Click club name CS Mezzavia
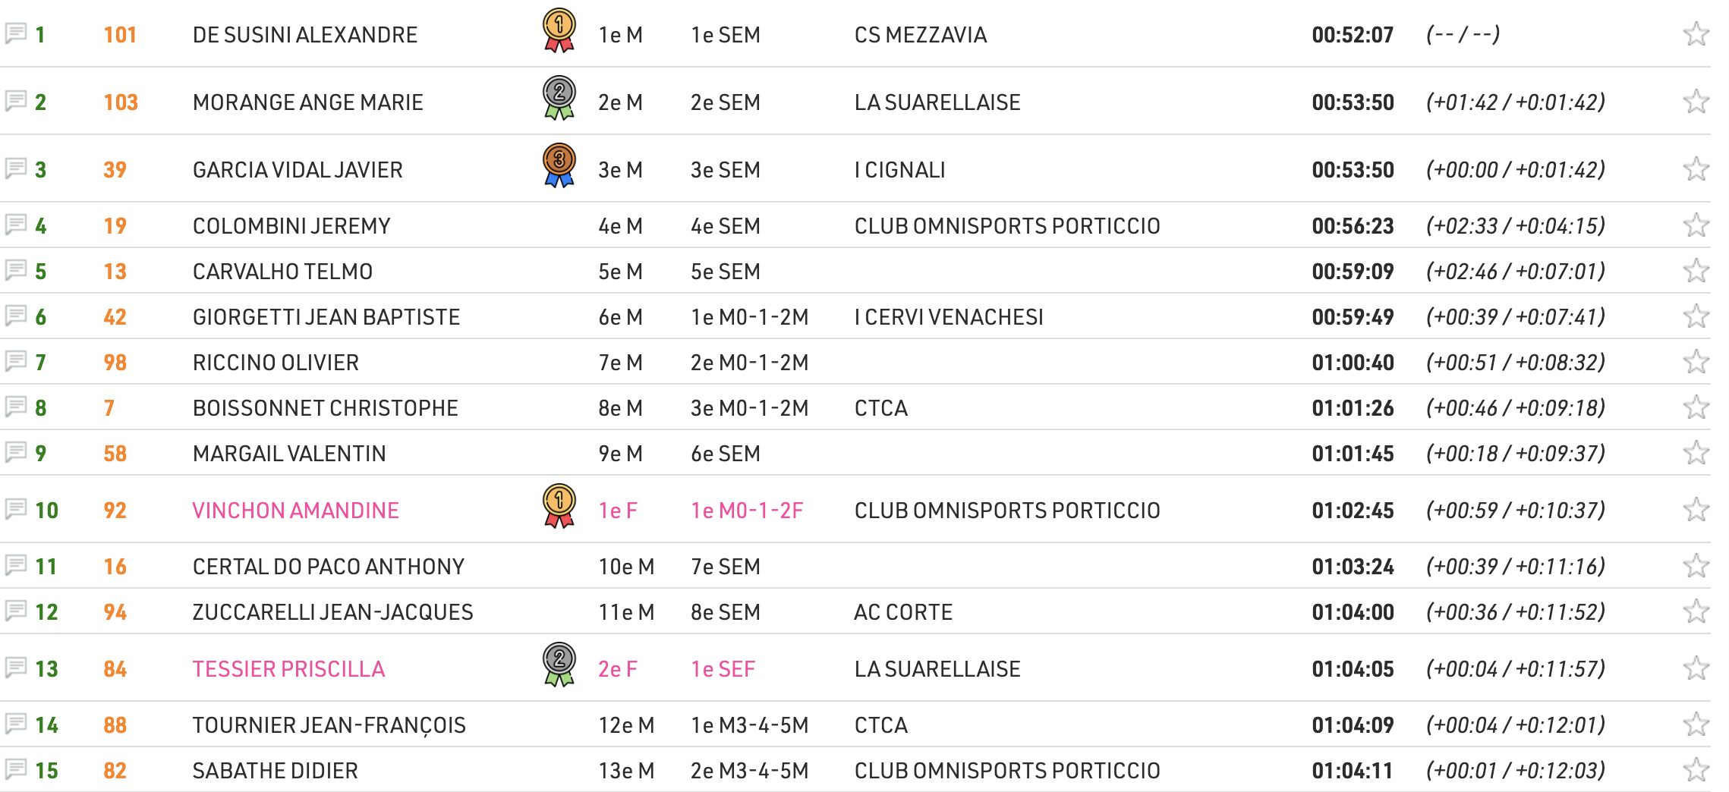The image size is (1729, 792). coord(920,35)
